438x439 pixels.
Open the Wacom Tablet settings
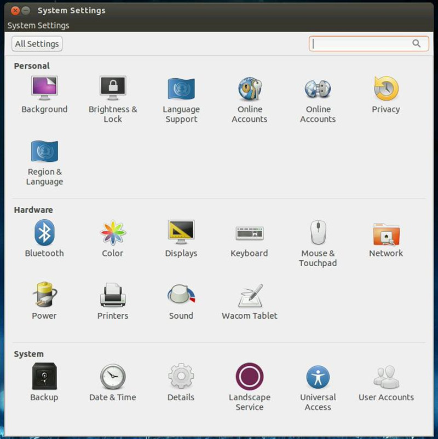(250, 301)
